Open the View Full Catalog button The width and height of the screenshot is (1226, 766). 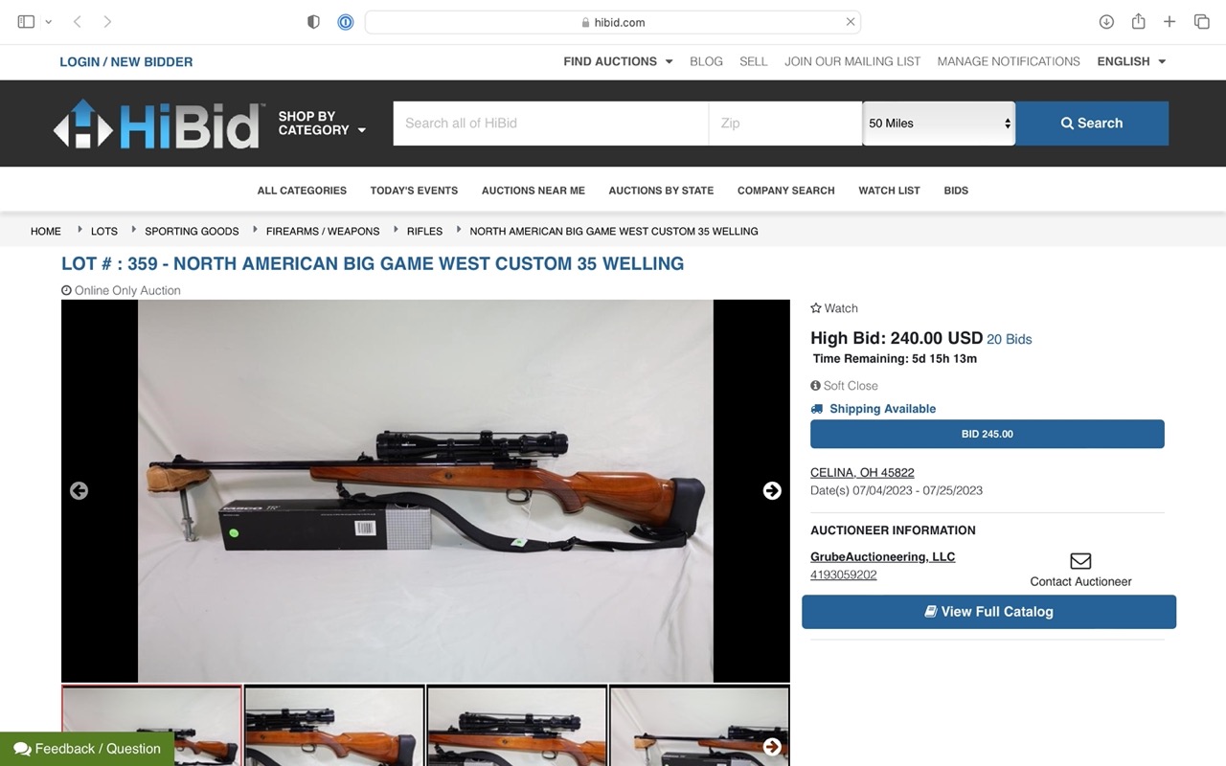coord(988,612)
